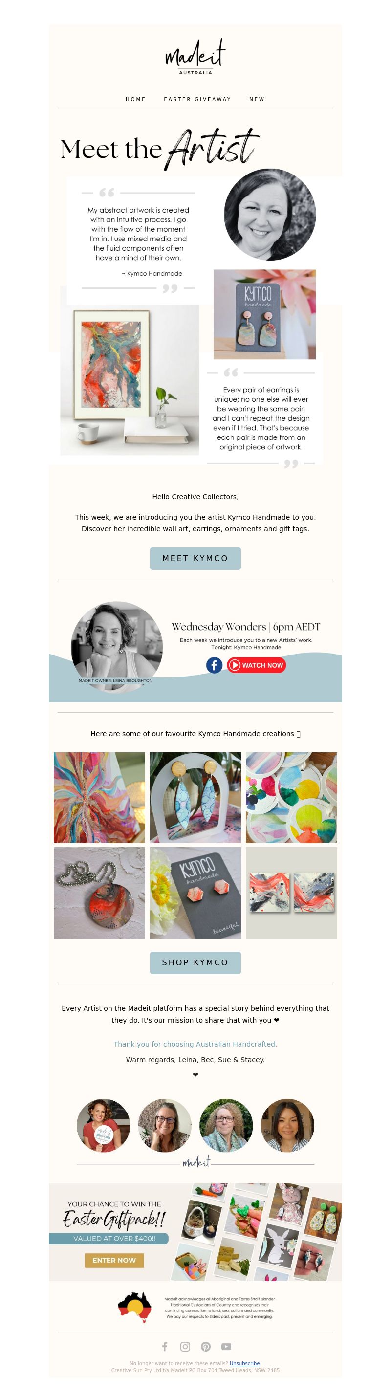
Task: Go to the Home menu item
Action: coord(135,99)
